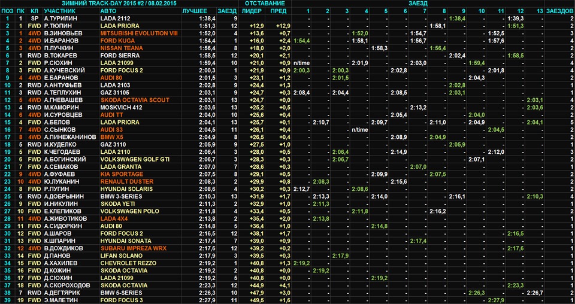Image resolution: width=575 pixels, height=304 pixels.
Task: Click heat time 2:13,2 for М.КАМОРИН
Action: [418, 107]
